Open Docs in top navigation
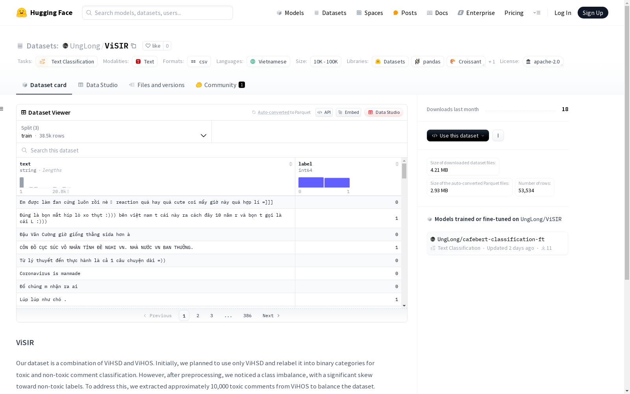The width and height of the screenshot is (630, 394). (x=437, y=13)
